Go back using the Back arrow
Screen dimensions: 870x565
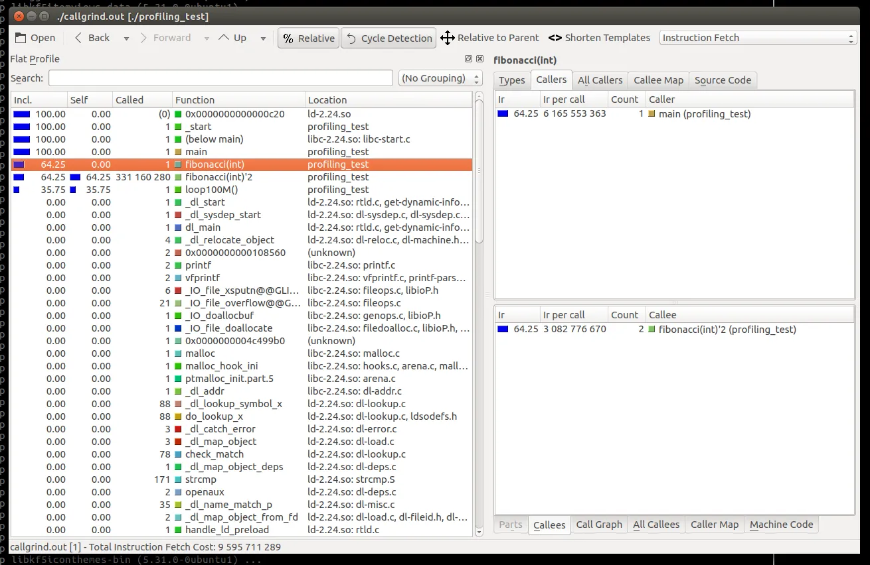tap(79, 38)
